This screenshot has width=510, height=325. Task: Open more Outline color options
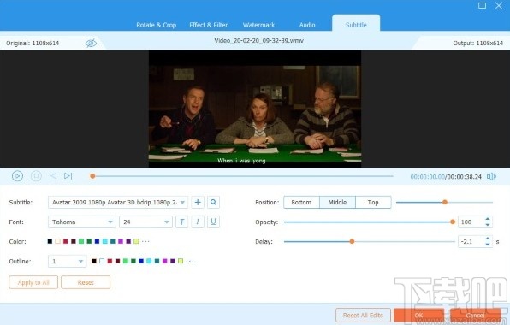[x=190, y=261]
